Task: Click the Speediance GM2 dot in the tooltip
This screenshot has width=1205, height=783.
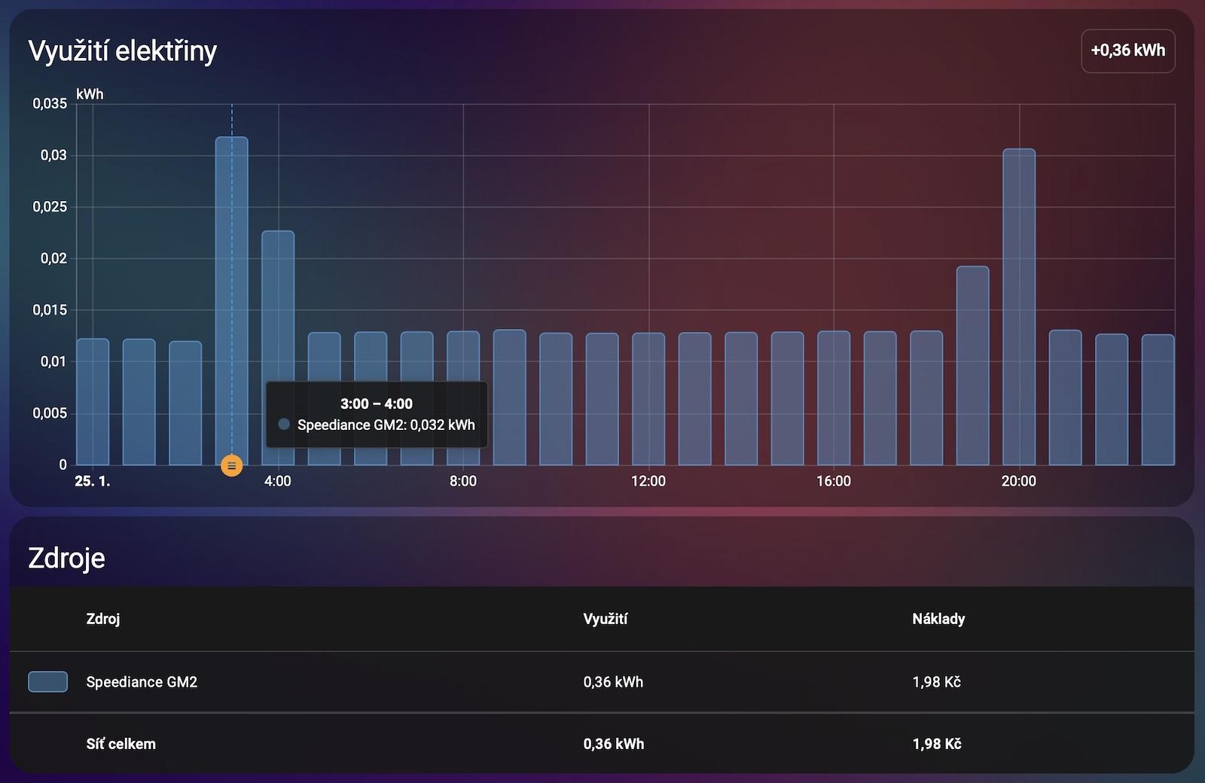Action: [x=284, y=425]
